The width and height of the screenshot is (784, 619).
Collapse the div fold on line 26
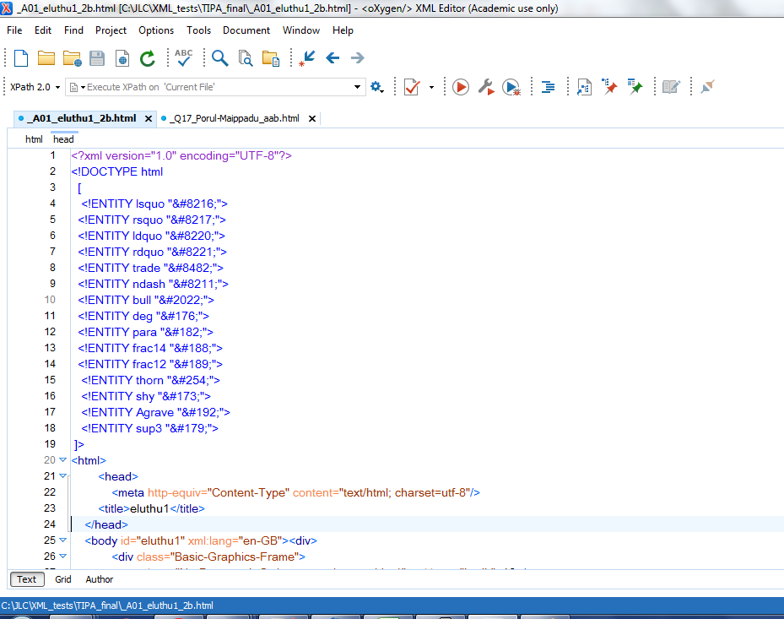[x=62, y=556]
